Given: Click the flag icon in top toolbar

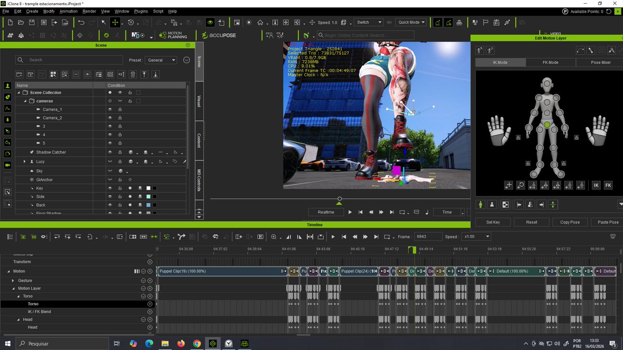Looking at the screenshot, I should 485,22.
